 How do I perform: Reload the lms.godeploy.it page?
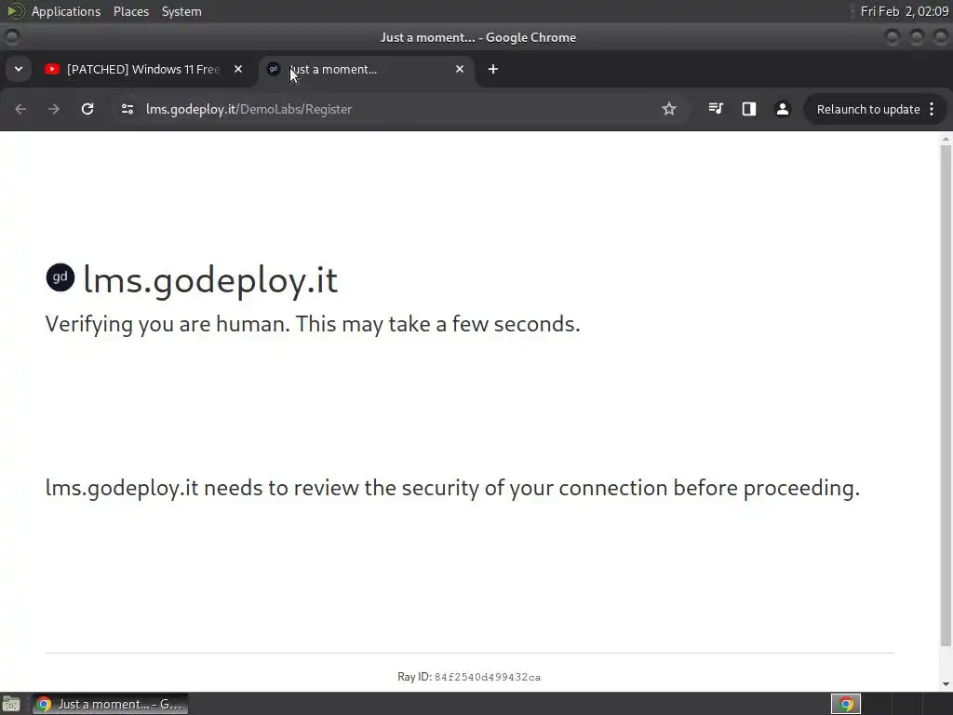87,109
